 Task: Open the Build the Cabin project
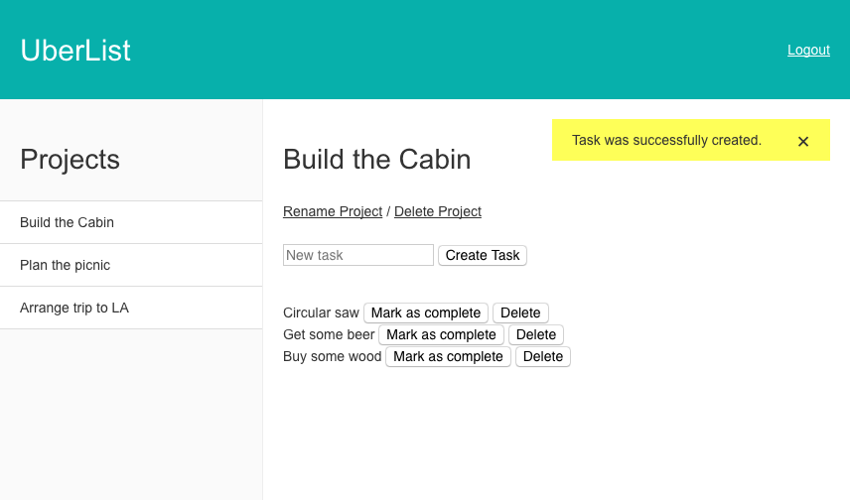pos(131,222)
